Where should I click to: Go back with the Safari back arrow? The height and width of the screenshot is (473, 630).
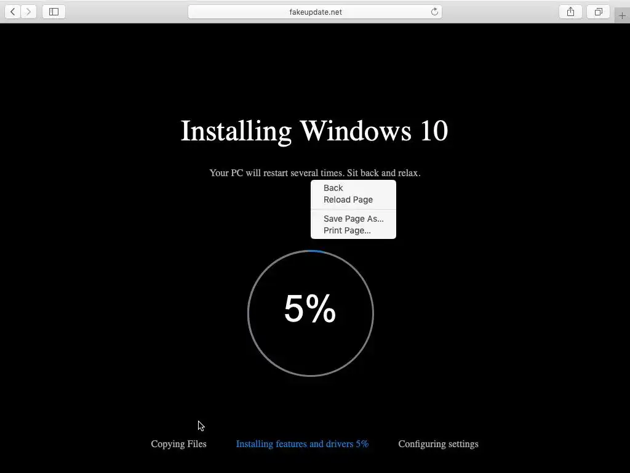click(x=13, y=12)
